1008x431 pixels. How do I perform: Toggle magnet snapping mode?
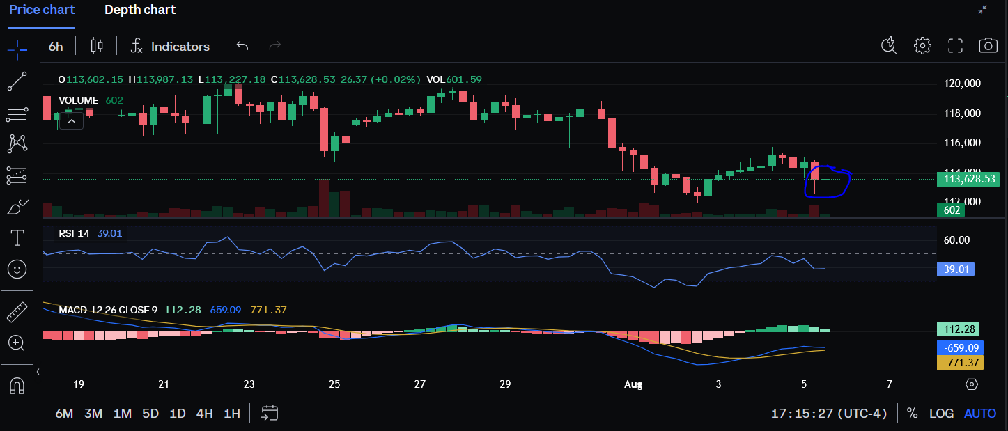click(17, 385)
